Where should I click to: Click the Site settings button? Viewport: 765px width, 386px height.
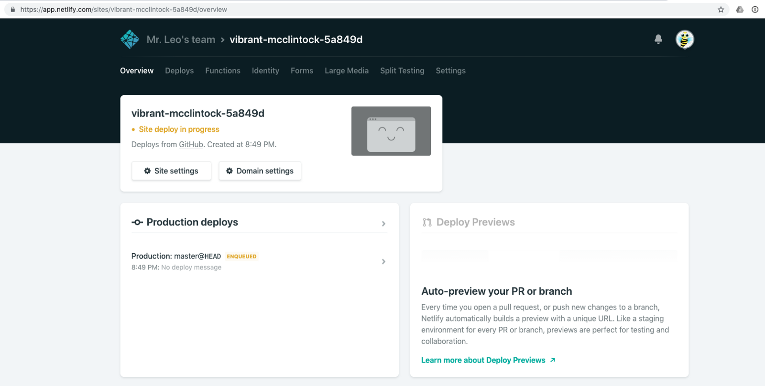pos(171,171)
